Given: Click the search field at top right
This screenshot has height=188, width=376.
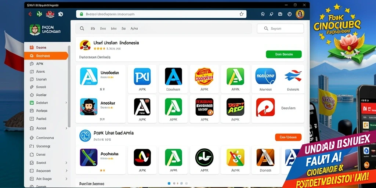Looking at the screenshot, I should click(x=280, y=29).
